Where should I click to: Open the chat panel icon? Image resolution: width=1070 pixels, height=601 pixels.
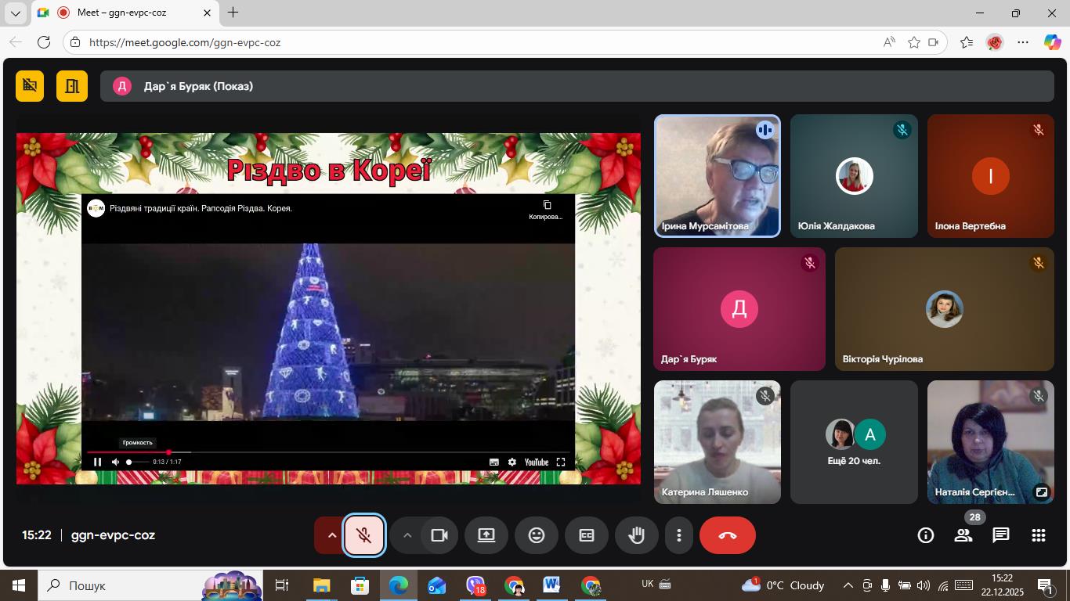[x=1000, y=535]
